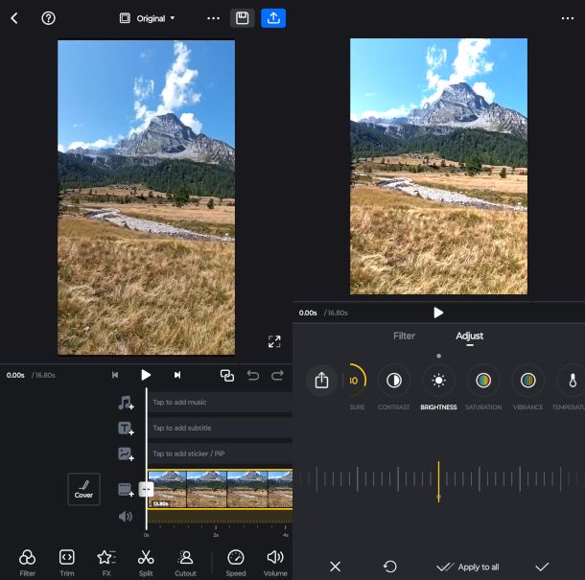Select the Split scissors tool
This screenshot has width=585, height=580.
click(146, 563)
